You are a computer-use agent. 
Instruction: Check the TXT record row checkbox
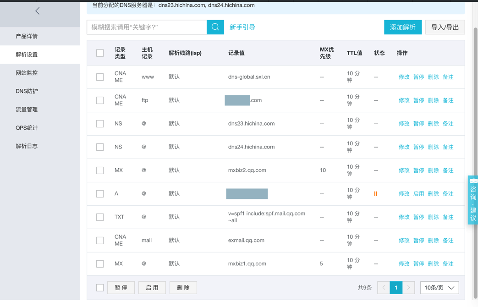(100, 217)
